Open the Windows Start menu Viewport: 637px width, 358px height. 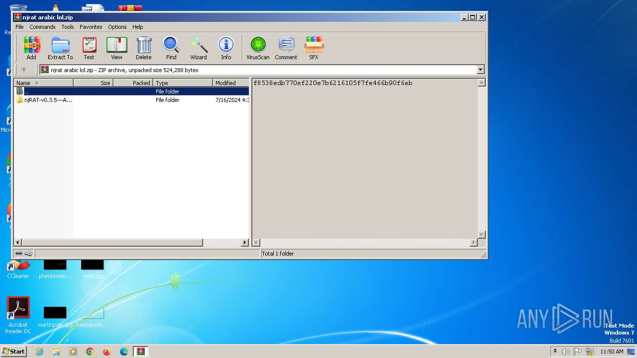pyautogui.click(x=13, y=352)
